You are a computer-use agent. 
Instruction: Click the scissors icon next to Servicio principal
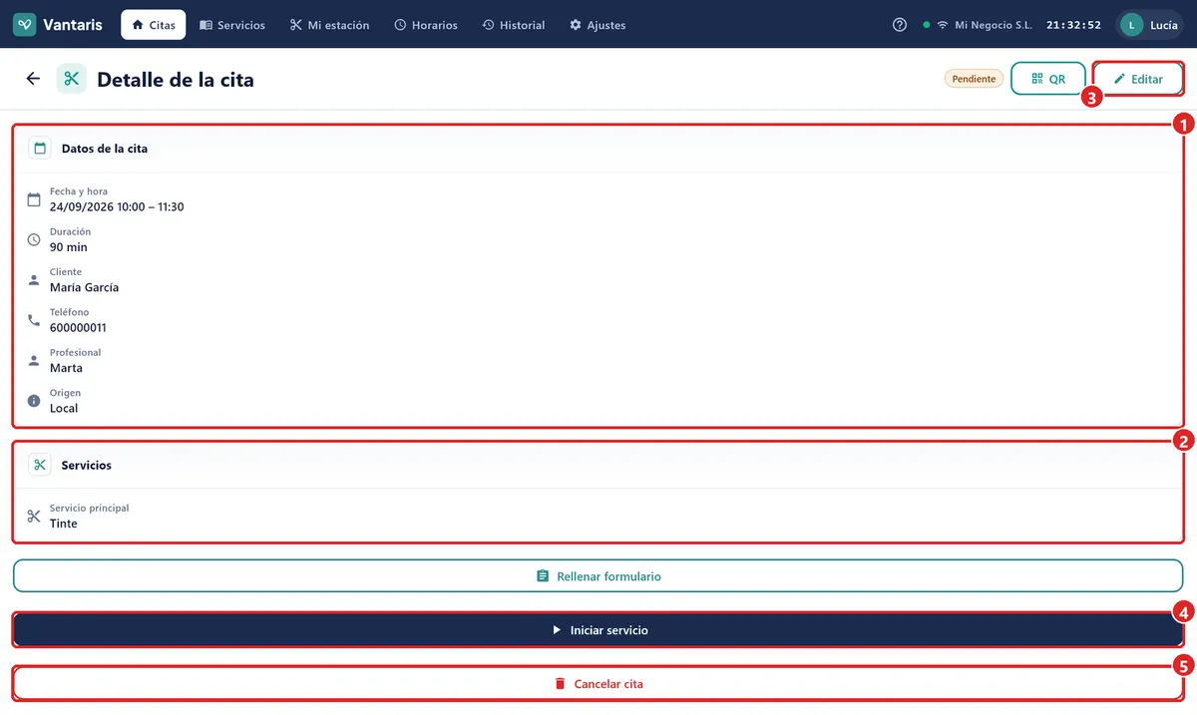point(34,516)
